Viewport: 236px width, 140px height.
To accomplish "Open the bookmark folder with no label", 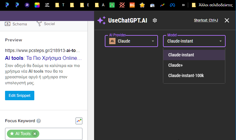I will pyautogui.click(x=72, y=5).
